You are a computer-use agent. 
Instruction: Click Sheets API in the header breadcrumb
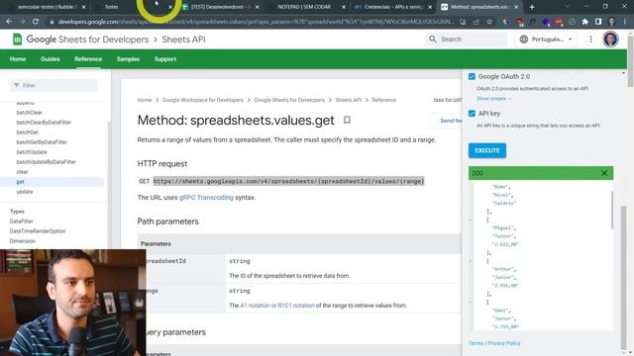click(x=183, y=40)
